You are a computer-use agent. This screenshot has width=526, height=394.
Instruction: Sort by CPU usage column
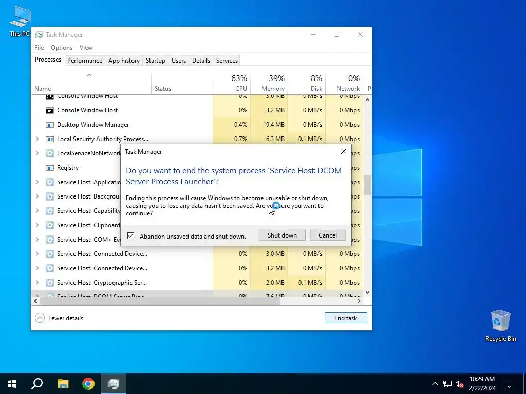tap(232, 83)
